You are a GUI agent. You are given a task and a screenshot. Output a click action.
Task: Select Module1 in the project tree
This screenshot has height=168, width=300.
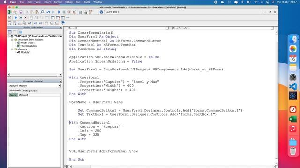click(x=25, y=52)
